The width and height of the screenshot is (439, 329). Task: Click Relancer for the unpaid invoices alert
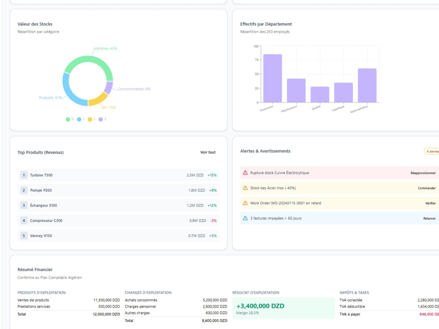click(429, 218)
